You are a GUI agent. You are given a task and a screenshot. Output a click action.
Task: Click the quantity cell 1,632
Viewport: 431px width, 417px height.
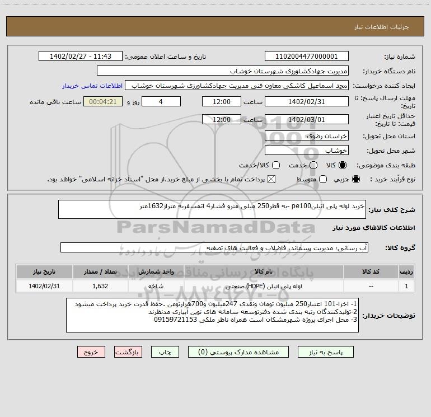click(x=100, y=286)
